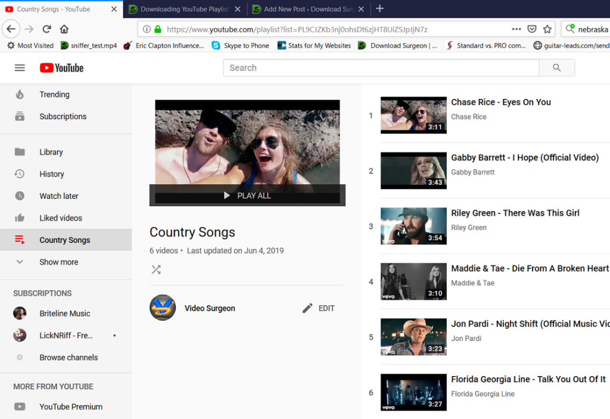Open Video Surgeon channel name link

210,308
